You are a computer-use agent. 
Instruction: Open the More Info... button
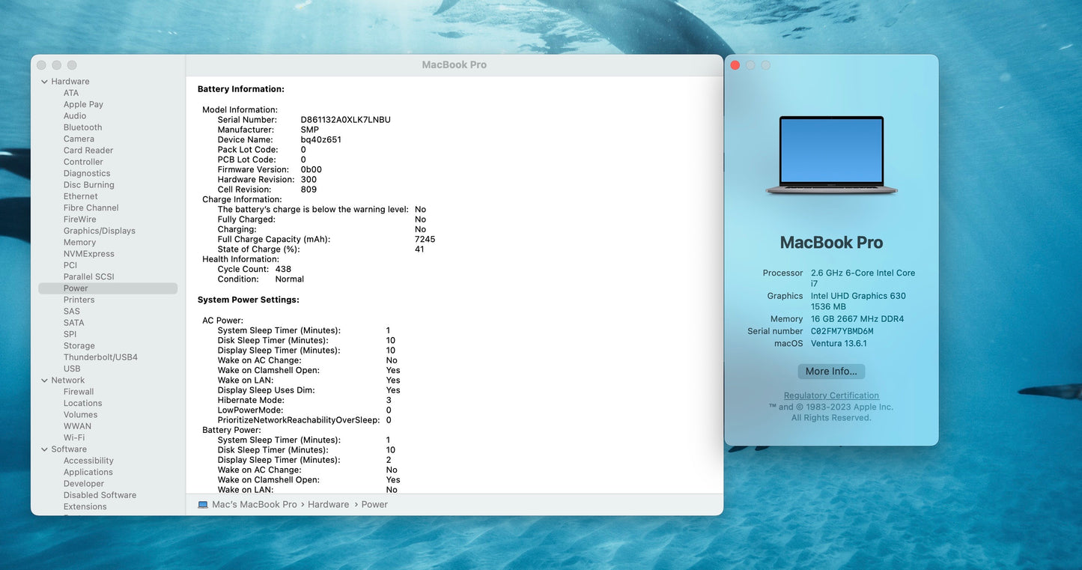point(831,372)
